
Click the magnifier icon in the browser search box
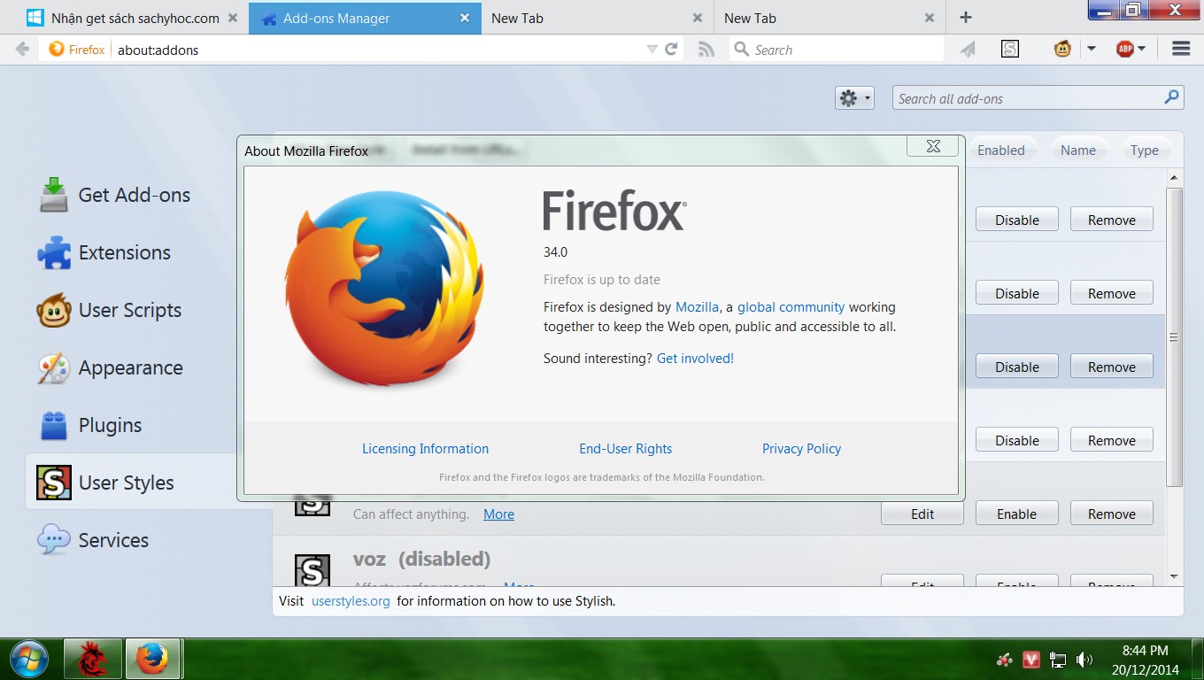(742, 50)
